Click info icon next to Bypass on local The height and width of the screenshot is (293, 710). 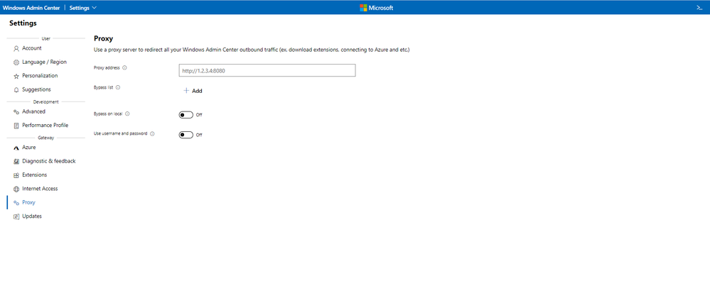point(127,114)
